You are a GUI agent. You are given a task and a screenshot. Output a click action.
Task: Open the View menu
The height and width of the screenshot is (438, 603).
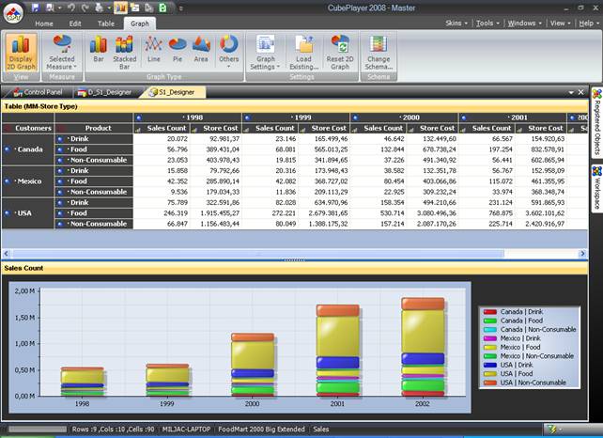coord(560,23)
